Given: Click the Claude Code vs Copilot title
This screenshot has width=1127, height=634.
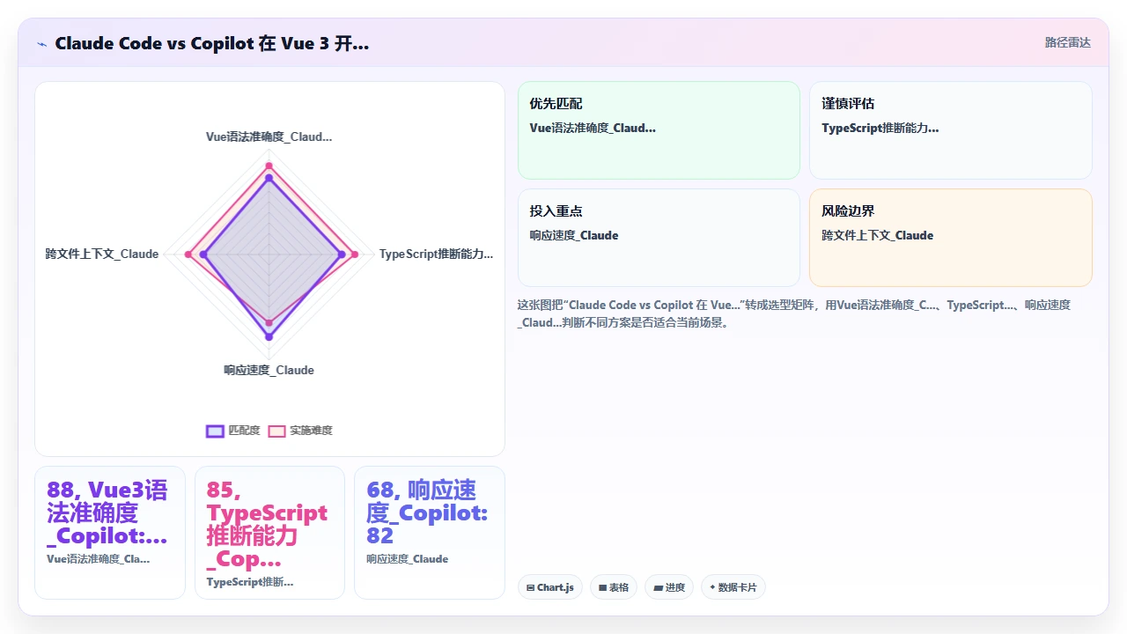Looking at the screenshot, I should pos(211,43).
